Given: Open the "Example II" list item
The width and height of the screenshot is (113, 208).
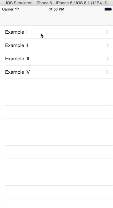Looking at the screenshot, I should click(56, 45).
